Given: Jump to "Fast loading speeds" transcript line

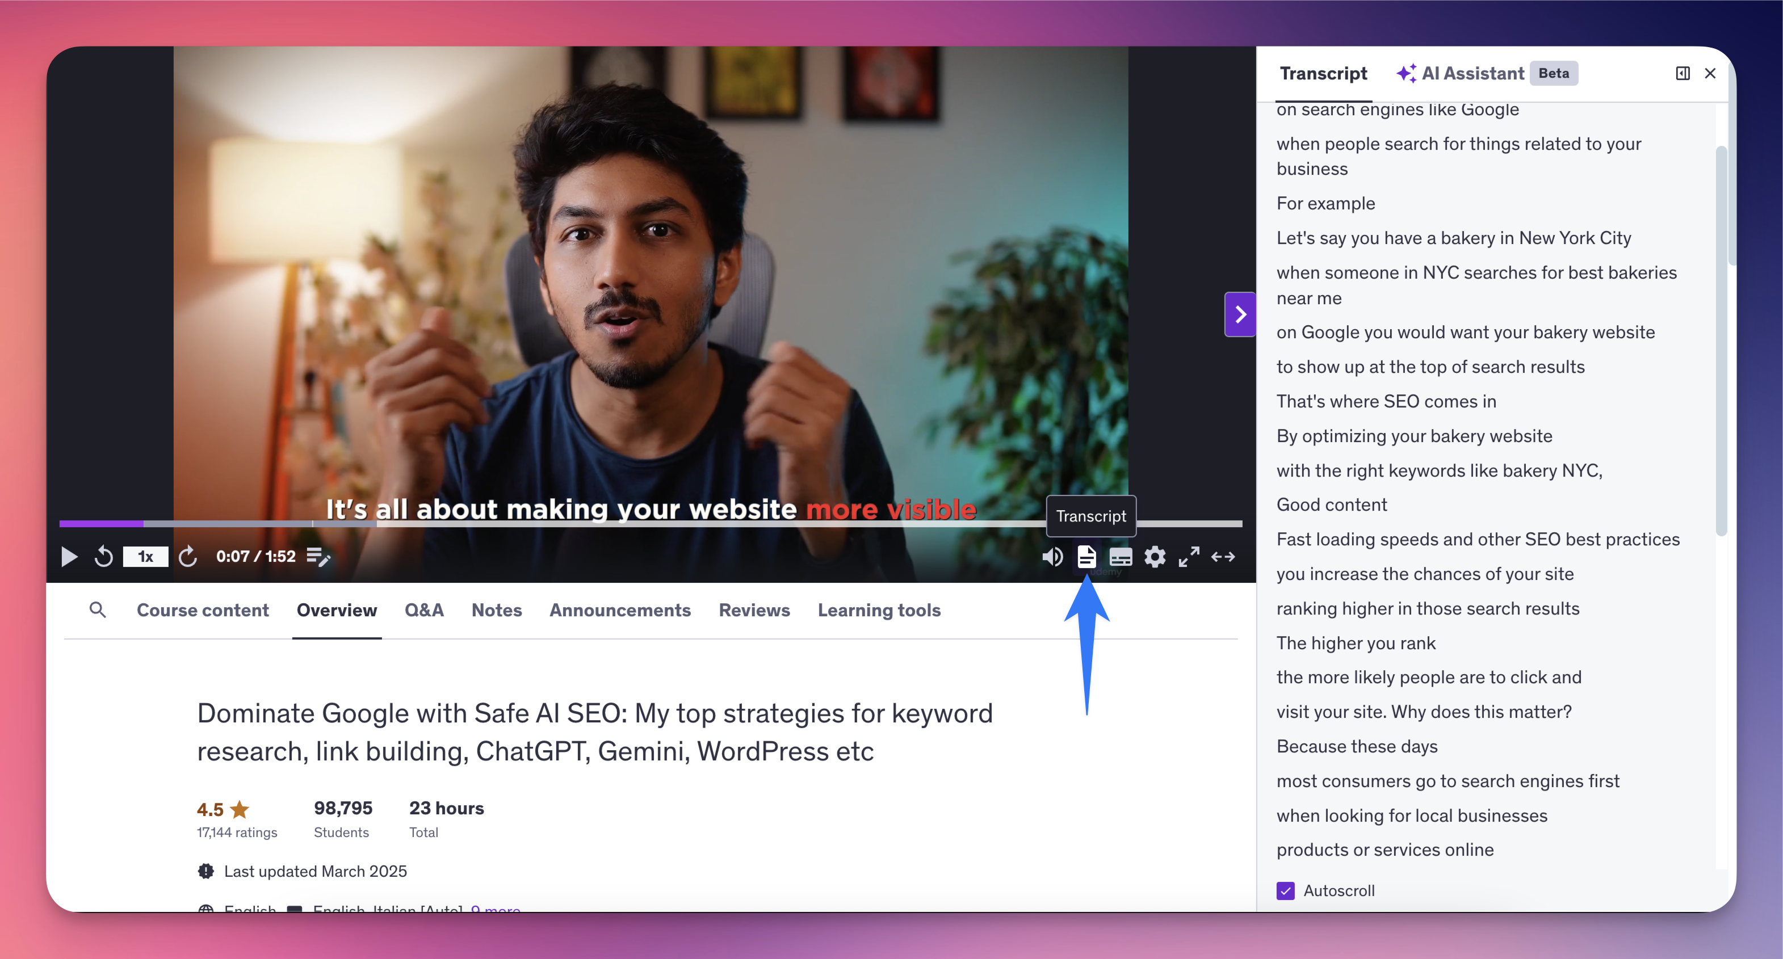Looking at the screenshot, I should [x=1478, y=539].
